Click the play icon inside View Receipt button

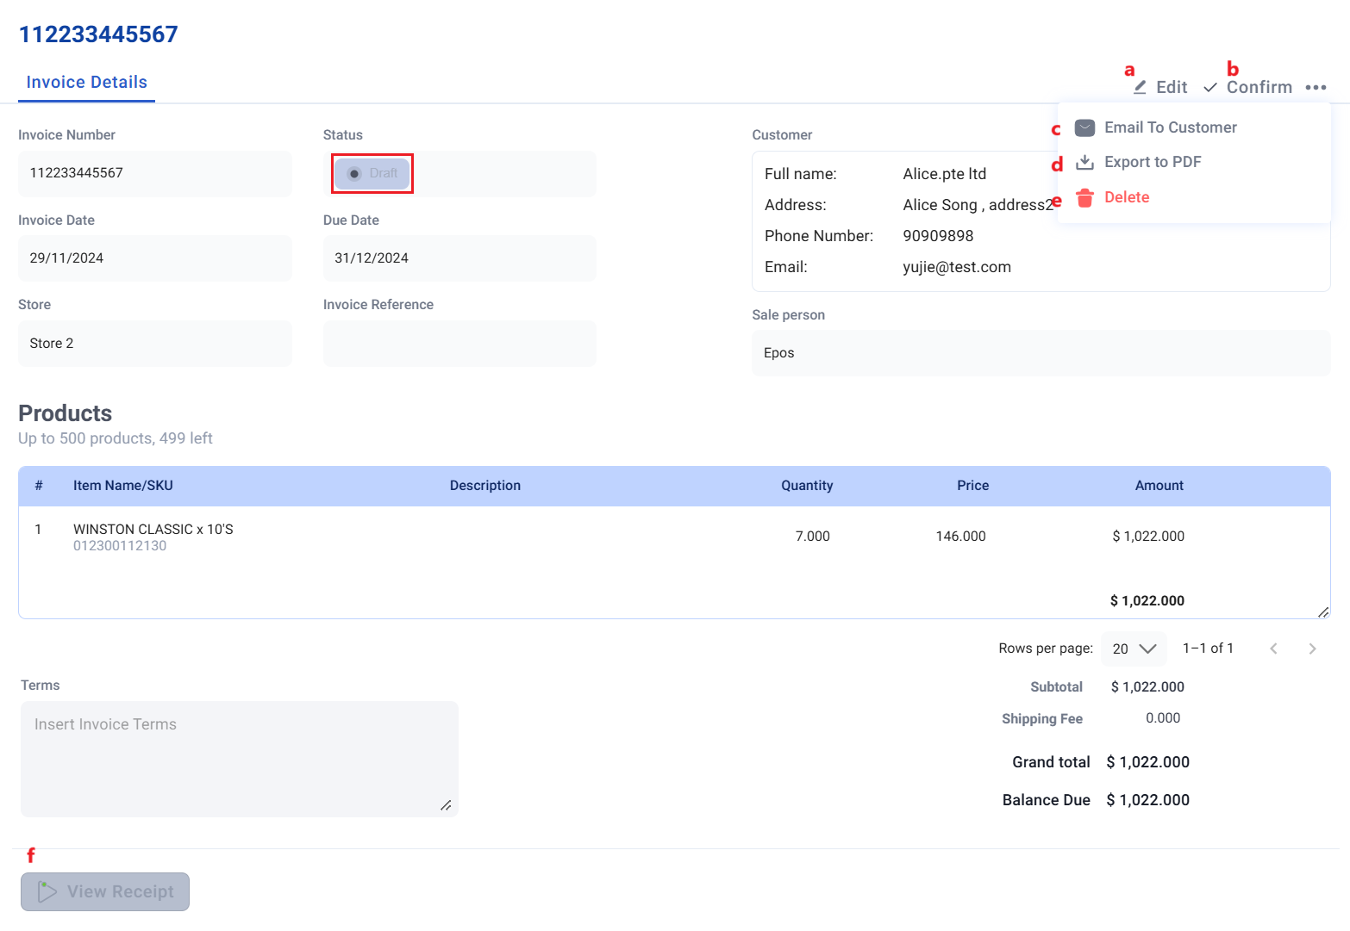[48, 891]
